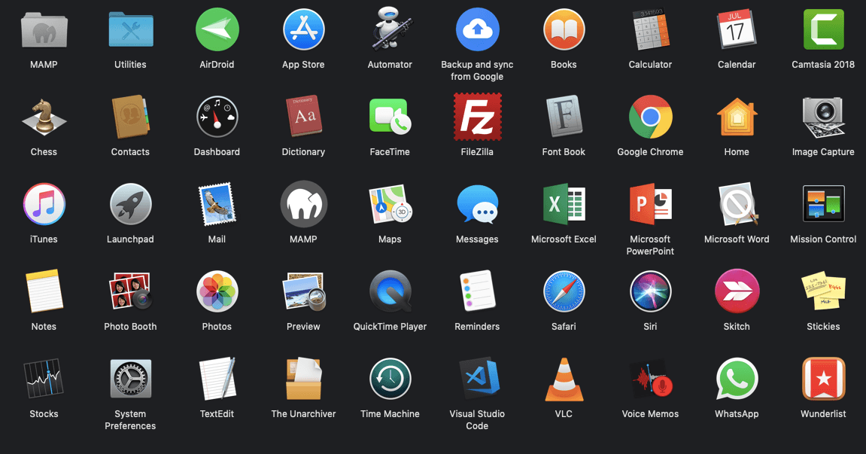
Task: Launch Safari browser
Action: point(564,291)
